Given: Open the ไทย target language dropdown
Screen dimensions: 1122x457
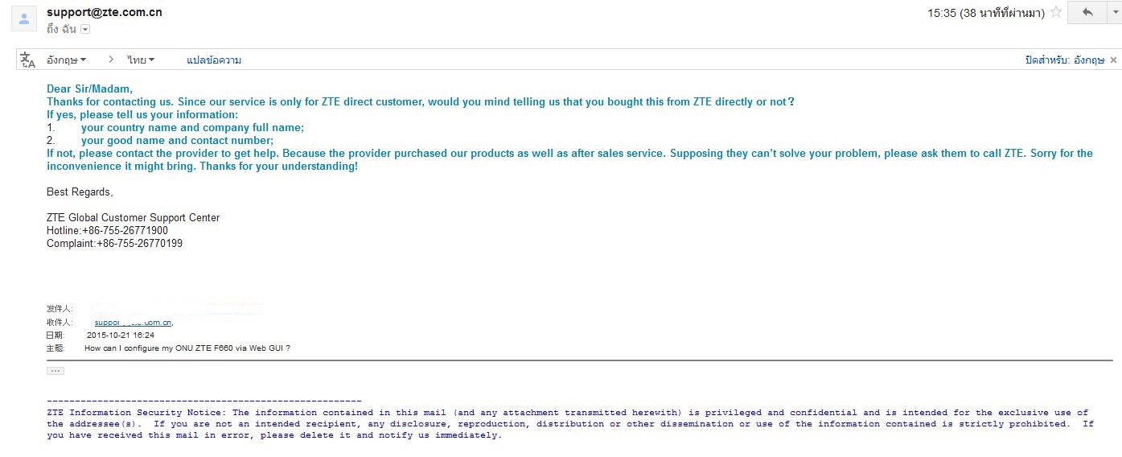Looking at the screenshot, I should (141, 60).
